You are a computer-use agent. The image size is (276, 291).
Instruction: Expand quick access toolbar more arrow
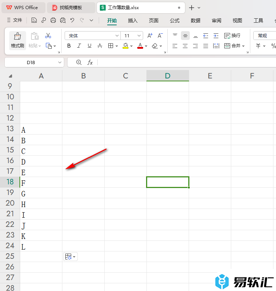(91, 20)
